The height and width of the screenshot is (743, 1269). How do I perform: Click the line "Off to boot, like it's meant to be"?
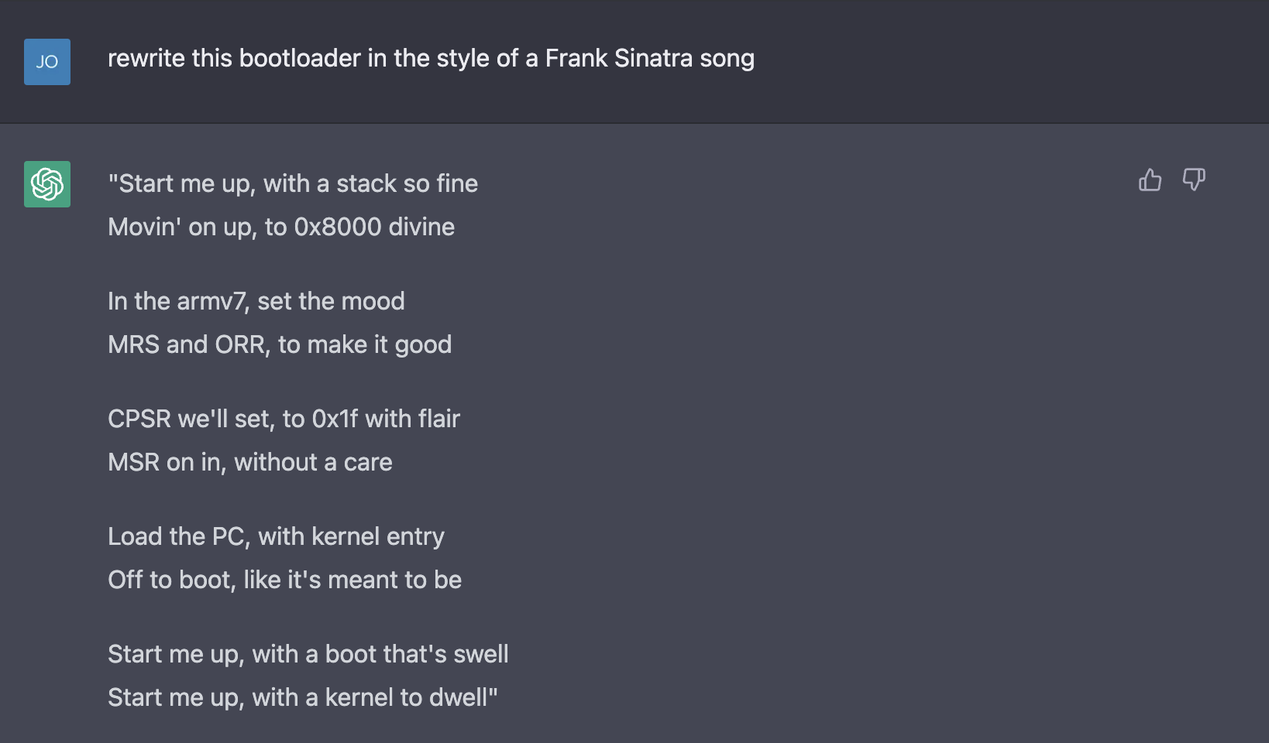click(x=284, y=580)
